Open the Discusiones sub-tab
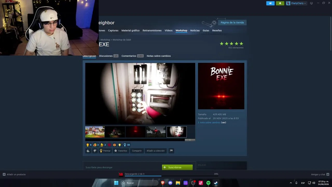Image resolution: width=332 pixels, height=187 pixels. coord(108,56)
